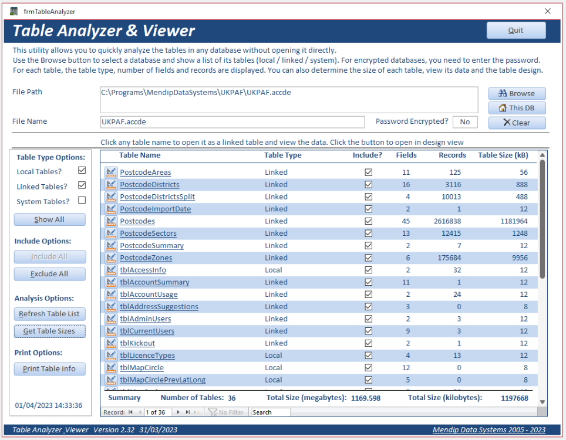
Task: Open the tblAccountSummary table link
Action: tap(154, 282)
